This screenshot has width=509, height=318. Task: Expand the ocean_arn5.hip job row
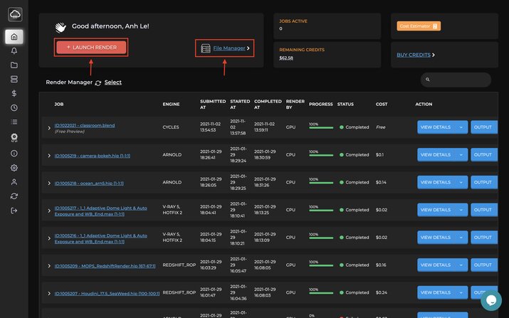point(49,184)
